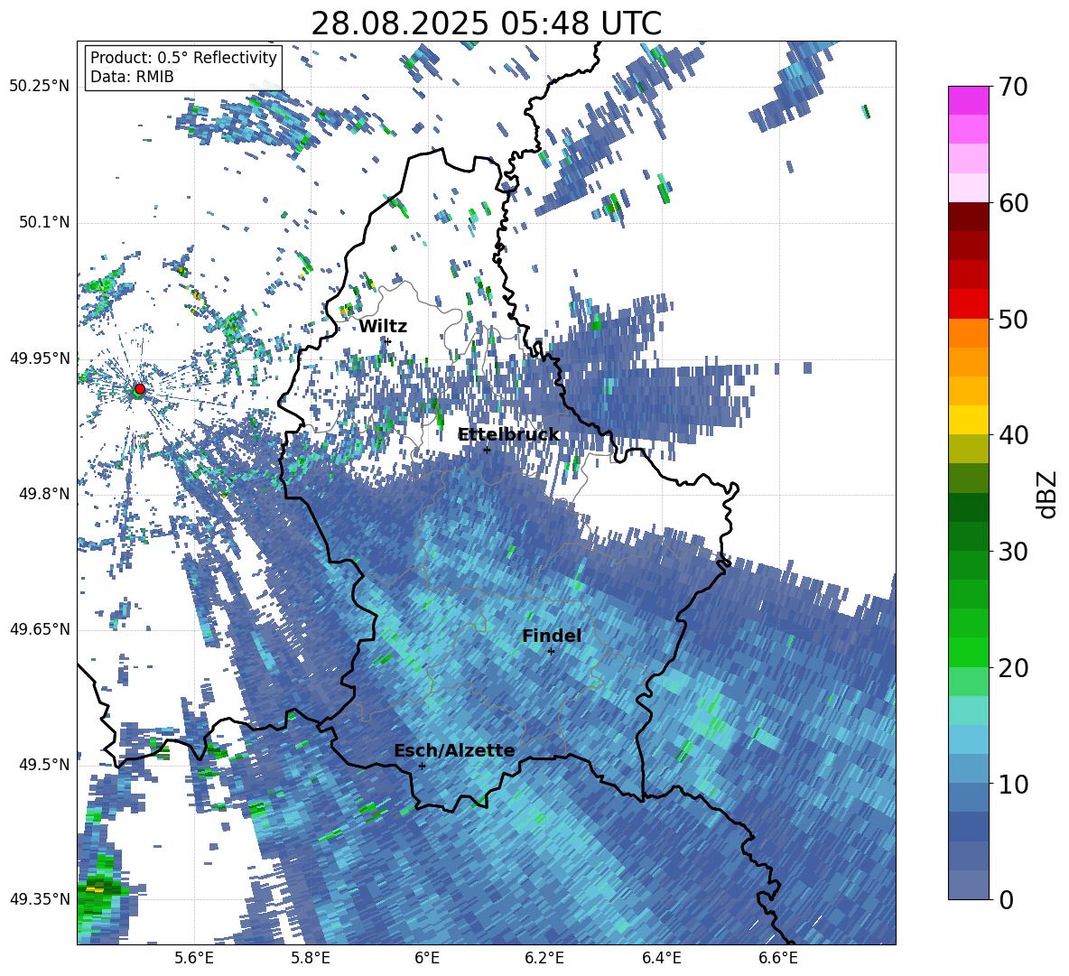Click the 50.1°N latitude label
This screenshot has height=976, width=1069.
click(43, 223)
